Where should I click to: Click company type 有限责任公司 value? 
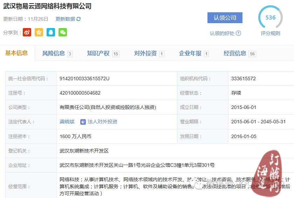[108, 108]
